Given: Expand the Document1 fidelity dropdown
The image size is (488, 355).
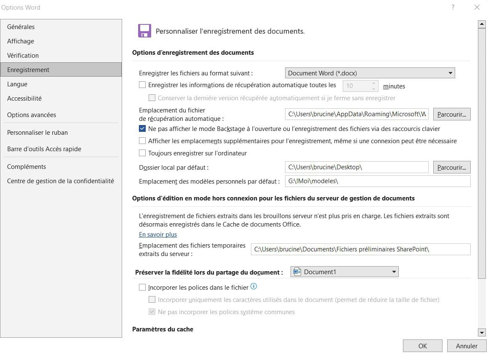Looking at the screenshot, I should click(394, 272).
